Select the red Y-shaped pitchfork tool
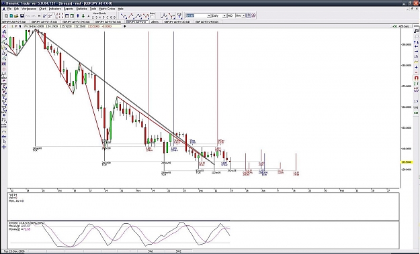Image resolution: width=420 pixels, height=254 pixels. pos(171,16)
